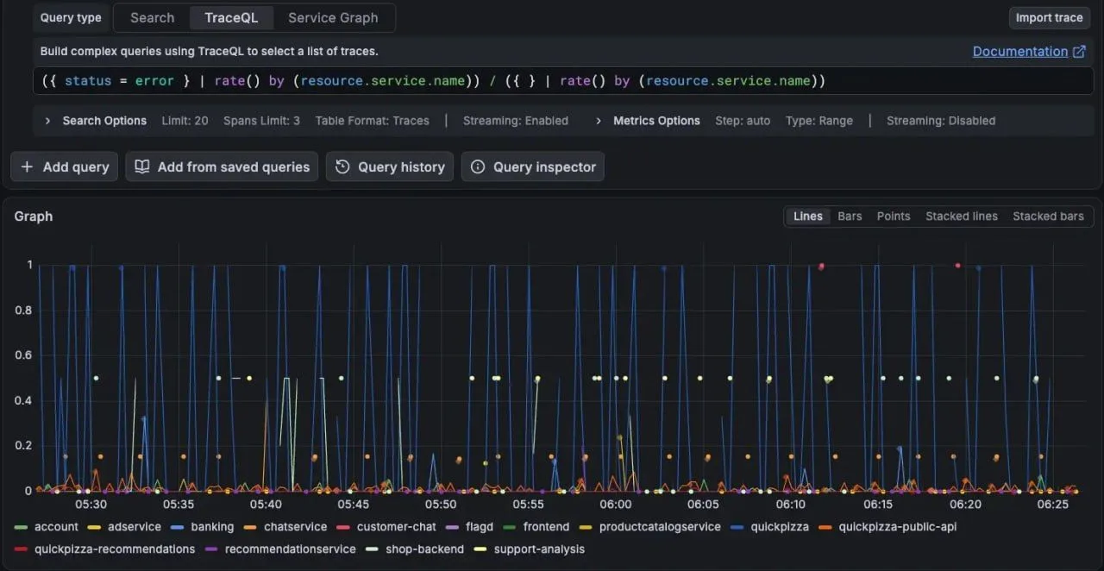The width and height of the screenshot is (1104, 571).
Task: Click the plus icon in Add query
Action: 27,167
